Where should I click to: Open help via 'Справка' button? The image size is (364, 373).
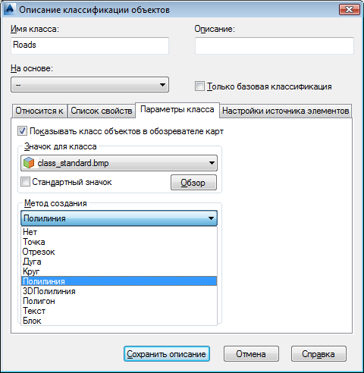[318, 354]
